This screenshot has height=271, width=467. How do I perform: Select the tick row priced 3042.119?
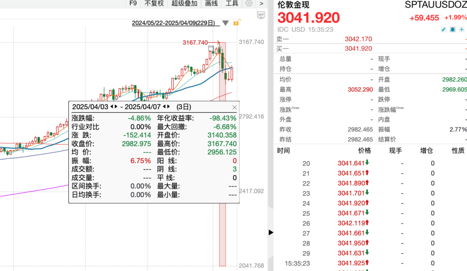[x=370, y=223]
